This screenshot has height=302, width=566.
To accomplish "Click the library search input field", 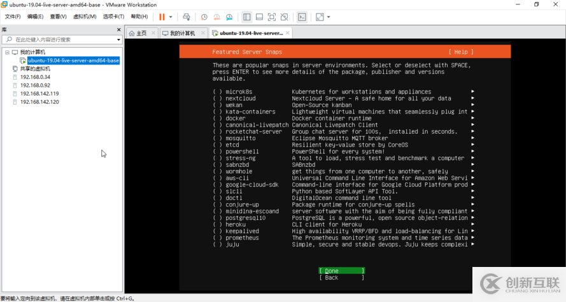I will pos(61,40).
